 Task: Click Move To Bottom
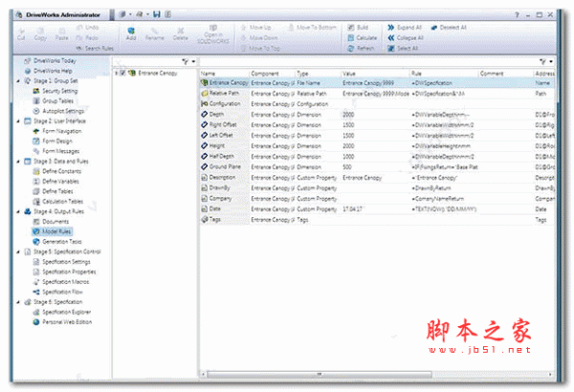coord(312,28)
